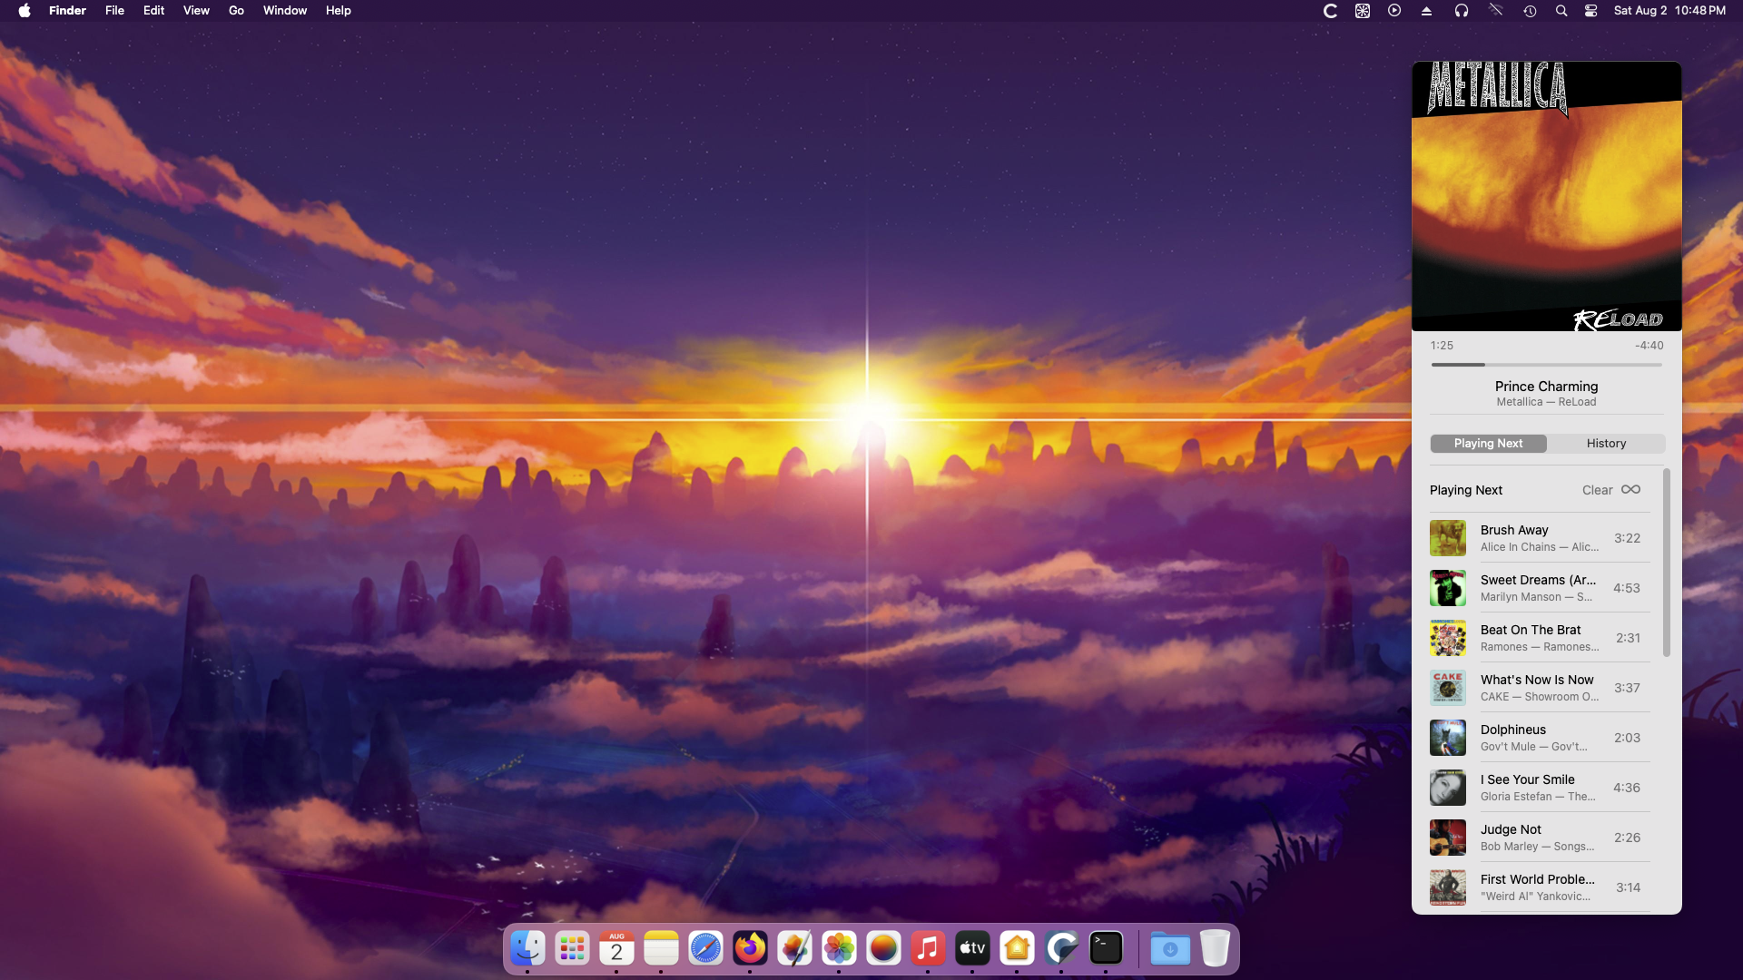Open Spotlight search magnifier icon

(x=1561, y=11)
